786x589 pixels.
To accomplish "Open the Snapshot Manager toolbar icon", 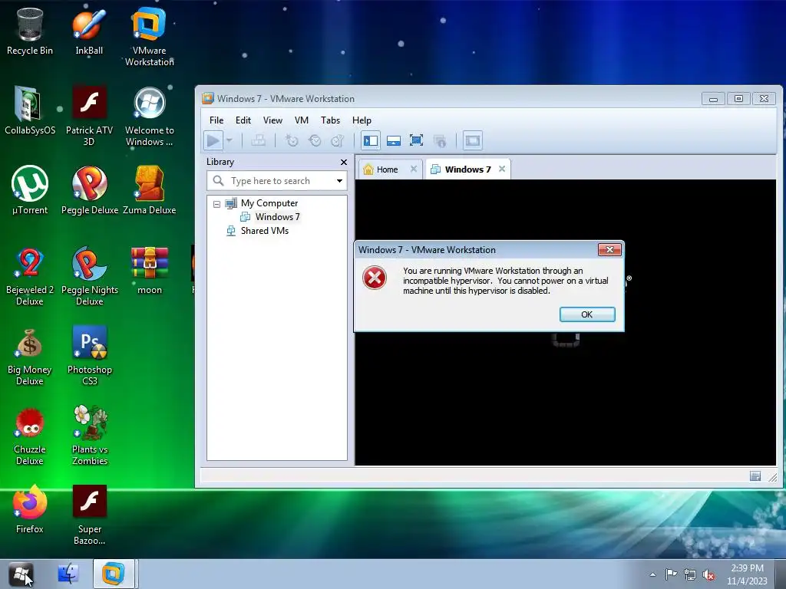I will pyautogui.click(x=338, y=141).
